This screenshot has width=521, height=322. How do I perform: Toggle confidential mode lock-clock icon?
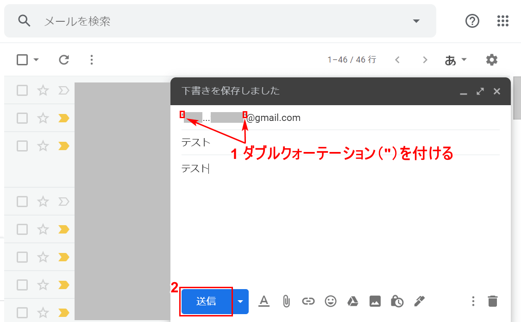(397, 302)
